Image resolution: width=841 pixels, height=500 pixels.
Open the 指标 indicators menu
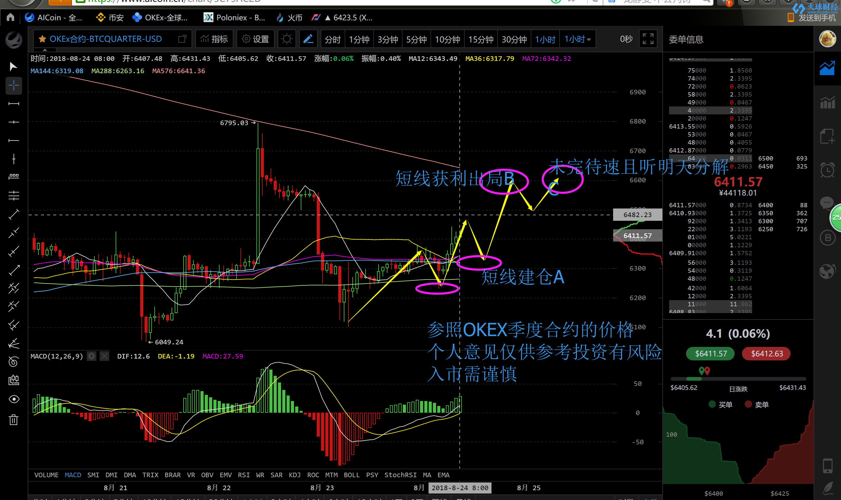214,39
